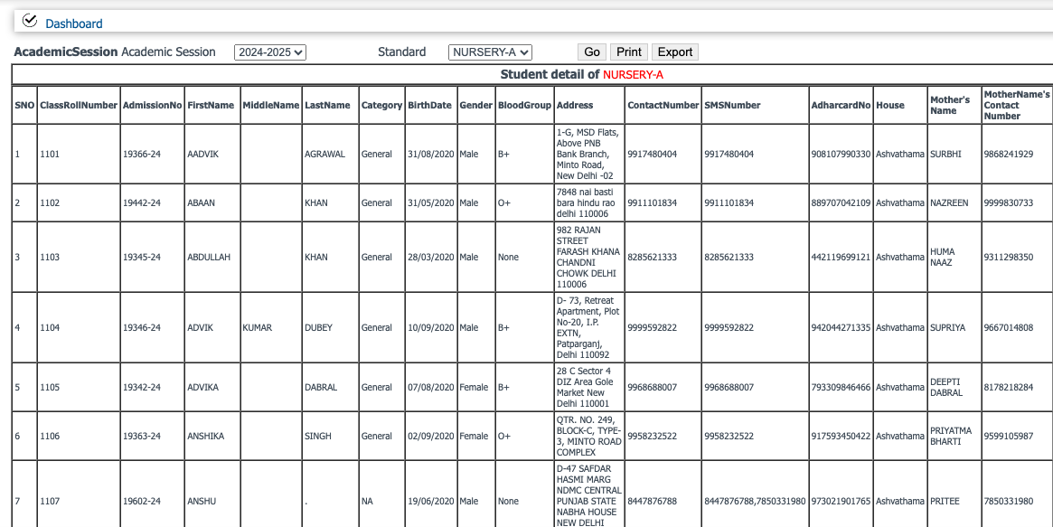Click roll number 1102

click(50, 202)
